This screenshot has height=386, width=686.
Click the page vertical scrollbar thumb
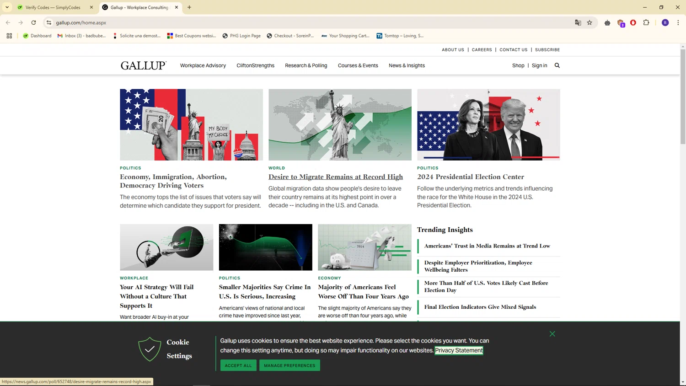coord(683,96)
